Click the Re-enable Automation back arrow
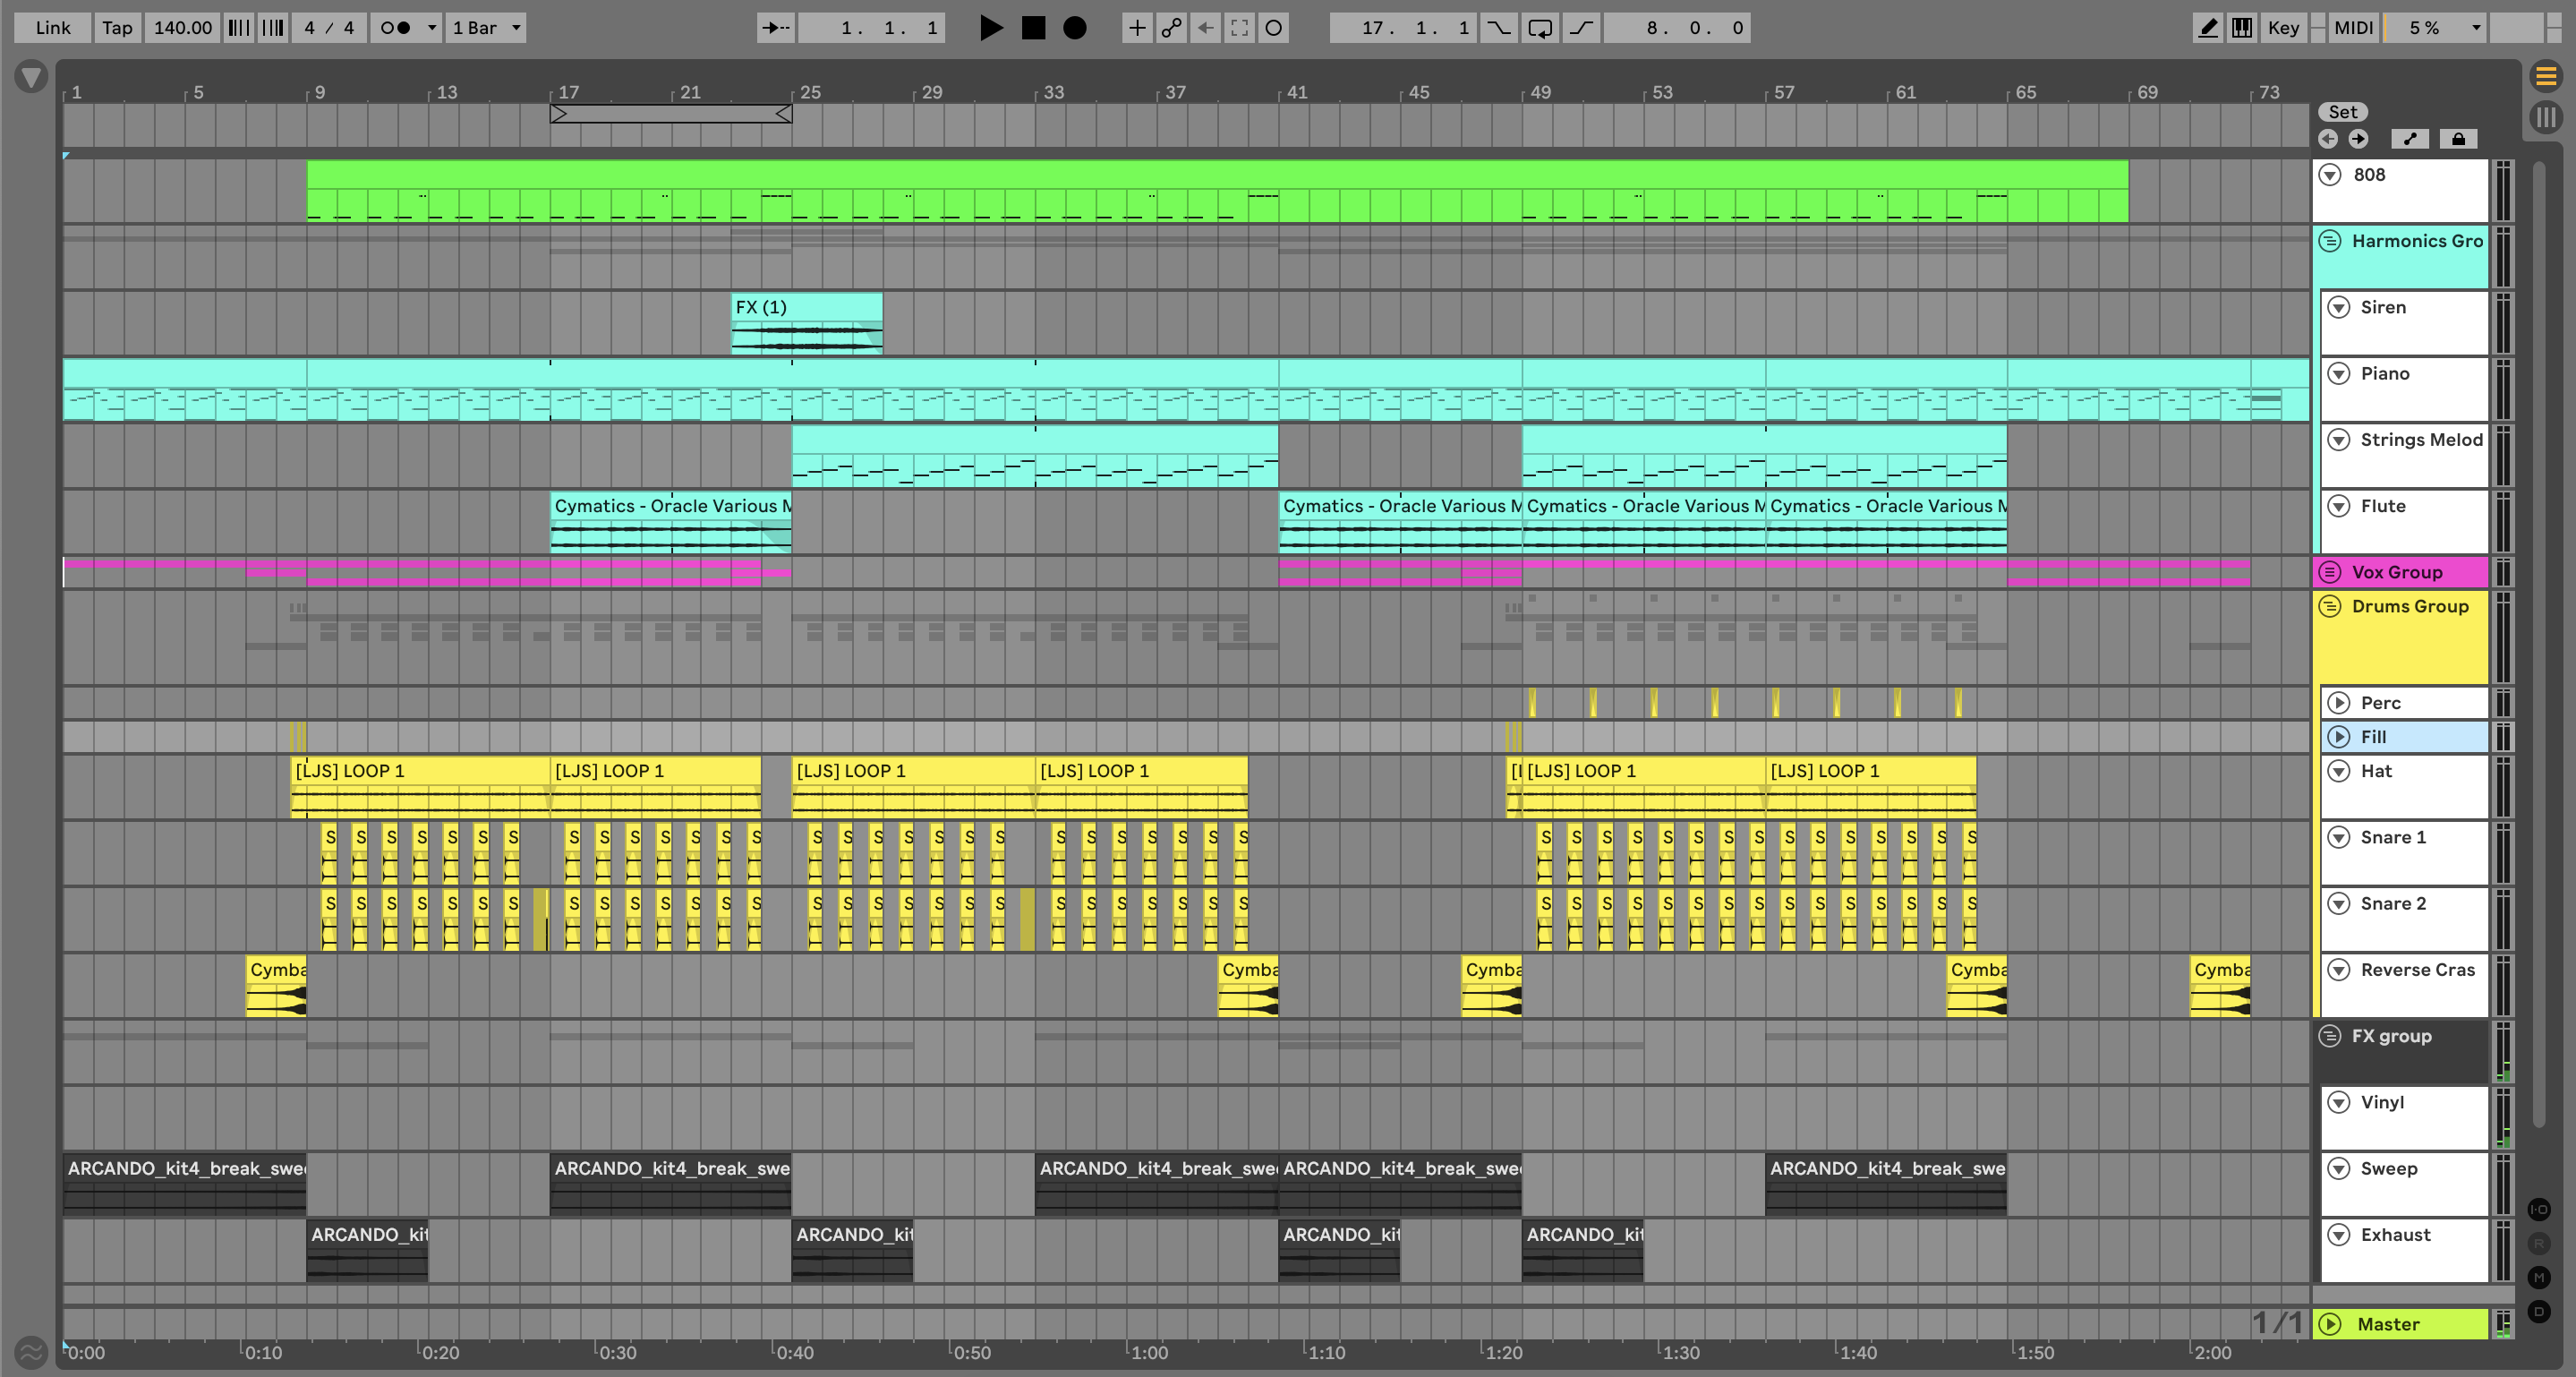The height and width of the screenshot is (1377, 2576). [x=1205, y=28]
